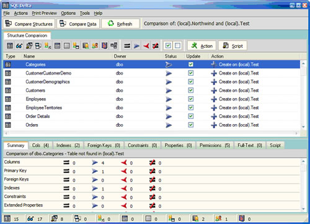
Task: Sort by the Name column header
Action: (x=67, y=56)
